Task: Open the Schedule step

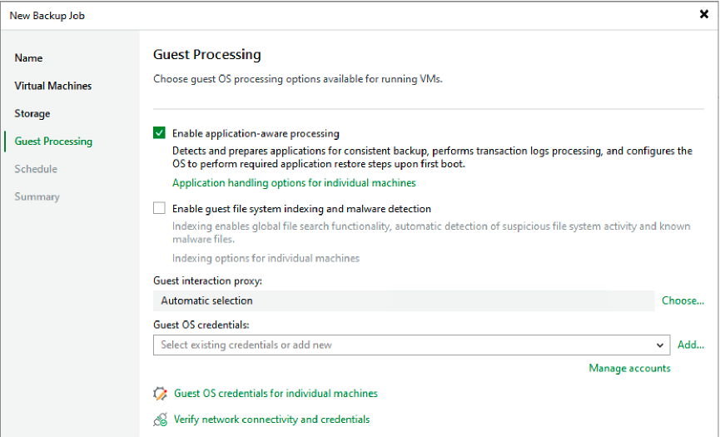Action: click(x=36, y=169)
